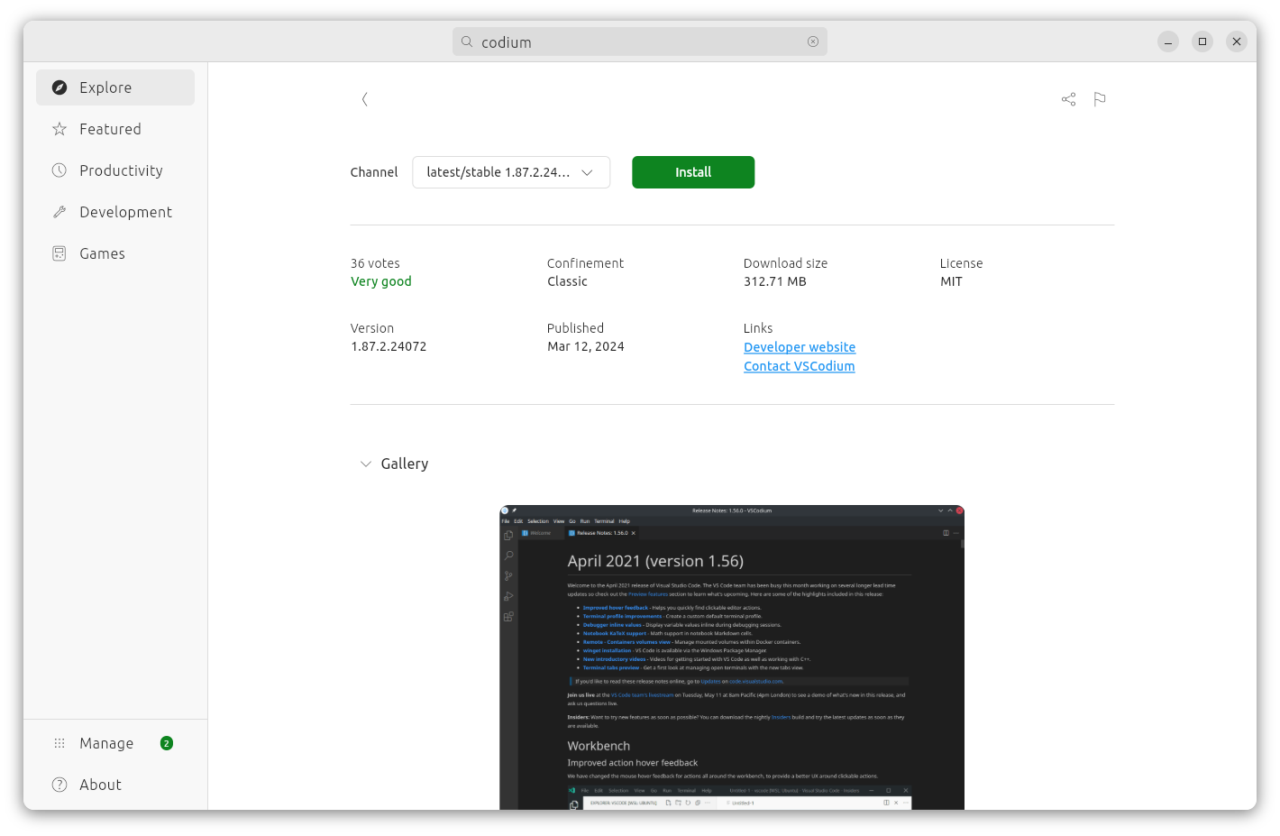
Task: Report this snap with the flag icon
Action: point(1100,99)
